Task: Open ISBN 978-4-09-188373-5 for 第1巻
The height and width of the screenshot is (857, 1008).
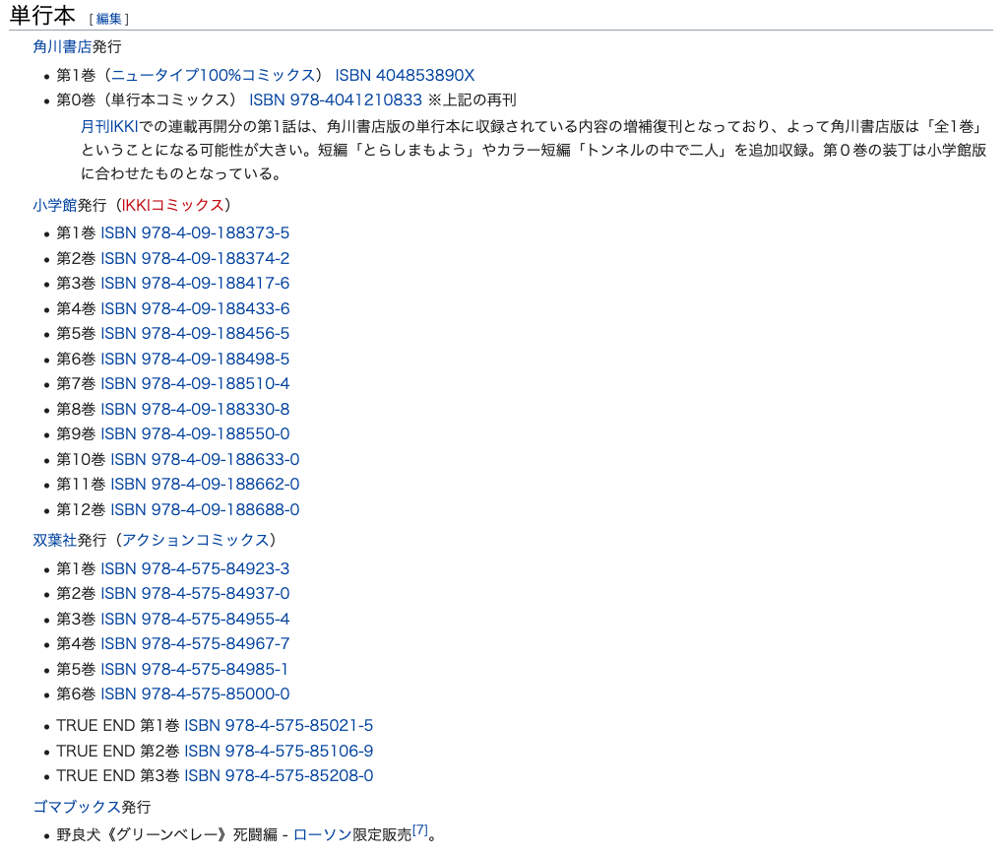Action: pos(195,232)
